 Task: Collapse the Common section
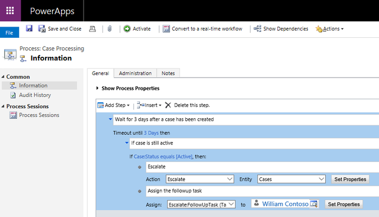pyautogui.click(x=3, y=76)
